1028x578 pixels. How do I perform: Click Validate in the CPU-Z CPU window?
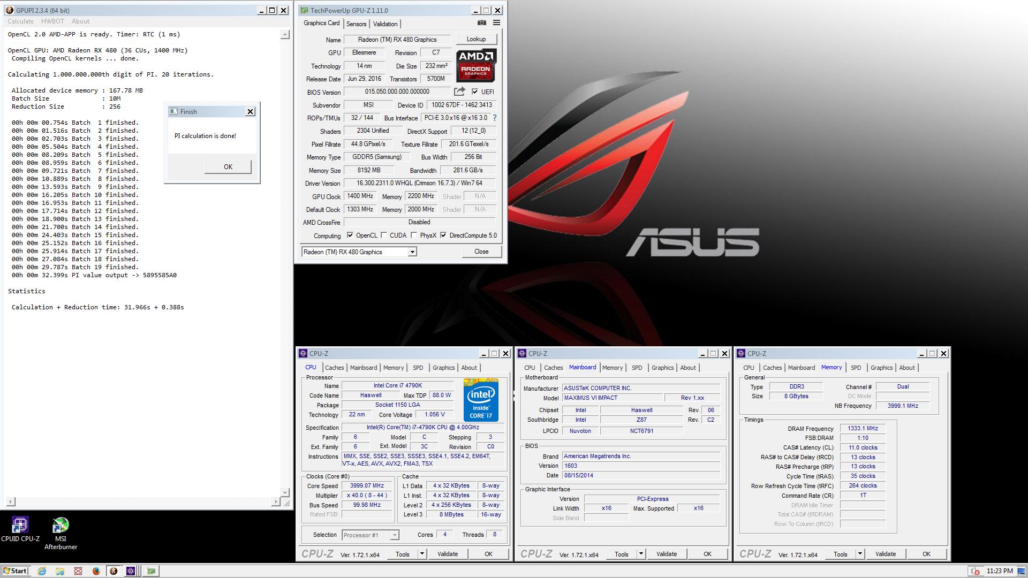click(448, 554)
